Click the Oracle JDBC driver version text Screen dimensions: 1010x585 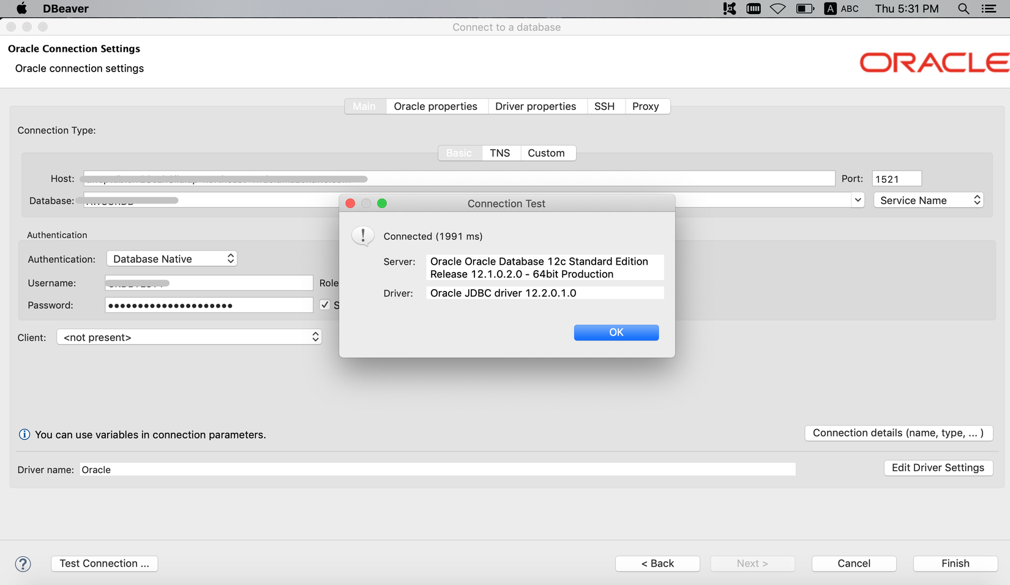(545, 293)
